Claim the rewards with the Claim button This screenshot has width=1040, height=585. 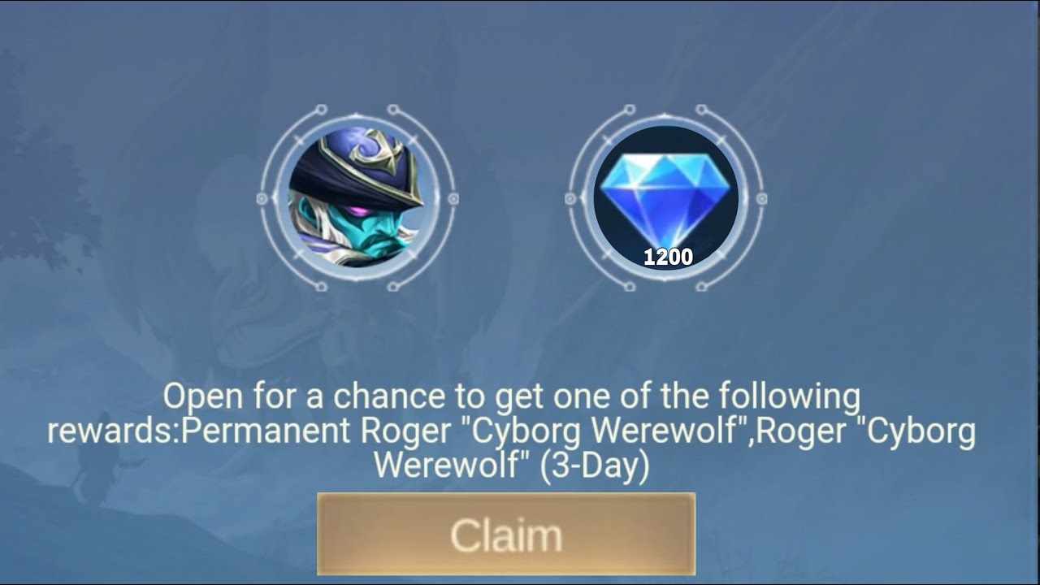tap(506, 534)
